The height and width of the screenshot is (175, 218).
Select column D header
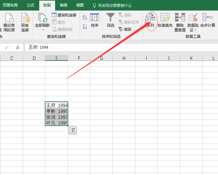[x=34, y=58]
